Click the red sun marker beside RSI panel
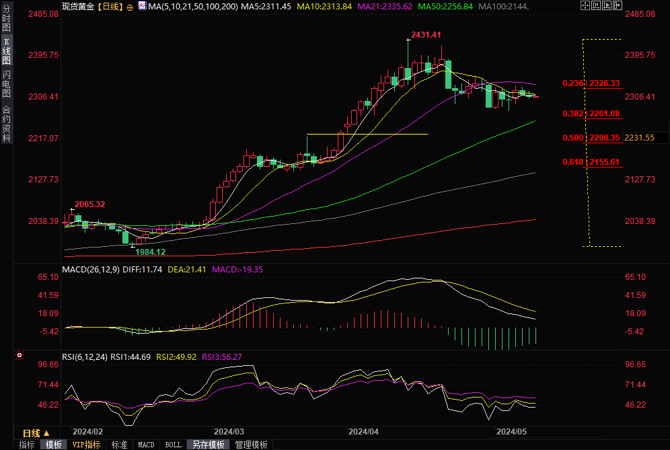 coord(20,354)
